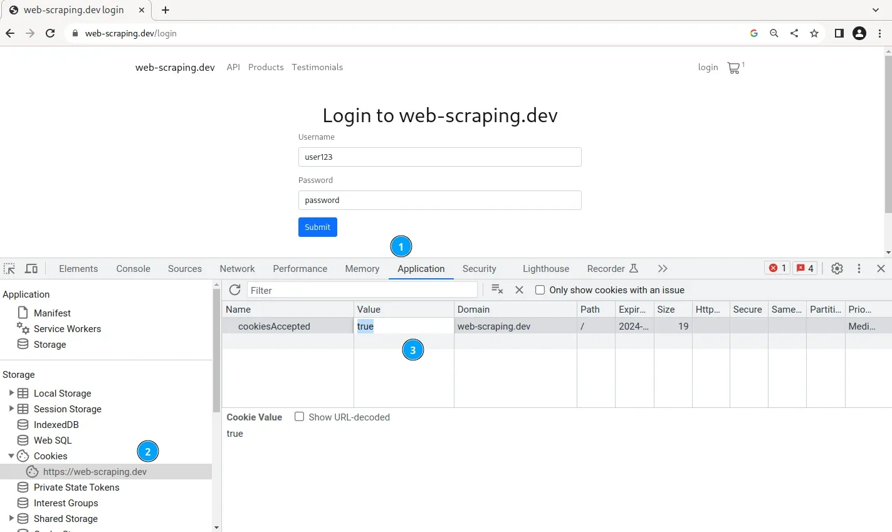Switch to the Network tab
This screenshot has width=892, height=532.
pyautogui.click(x=237, y=268)
